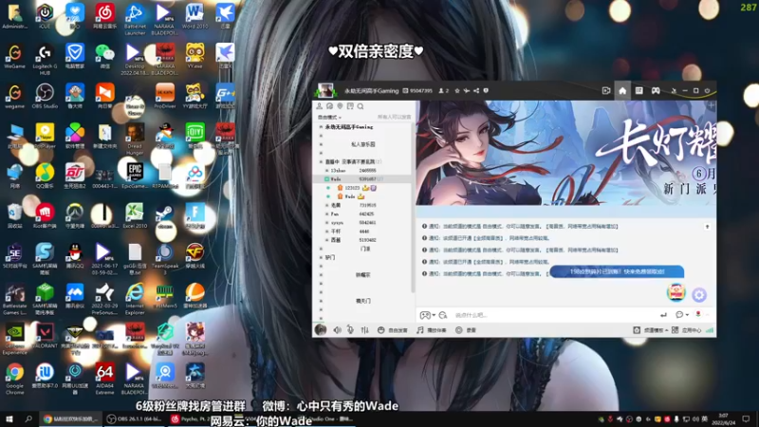Open Word 2010 desktop shortcut
The width and height of the screenshot is (759, 427).
[194, 15]
